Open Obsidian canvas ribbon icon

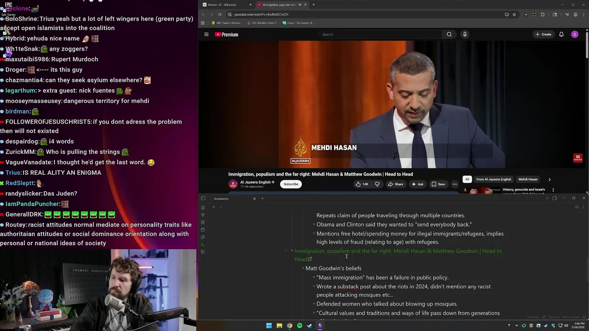(203, 222)
